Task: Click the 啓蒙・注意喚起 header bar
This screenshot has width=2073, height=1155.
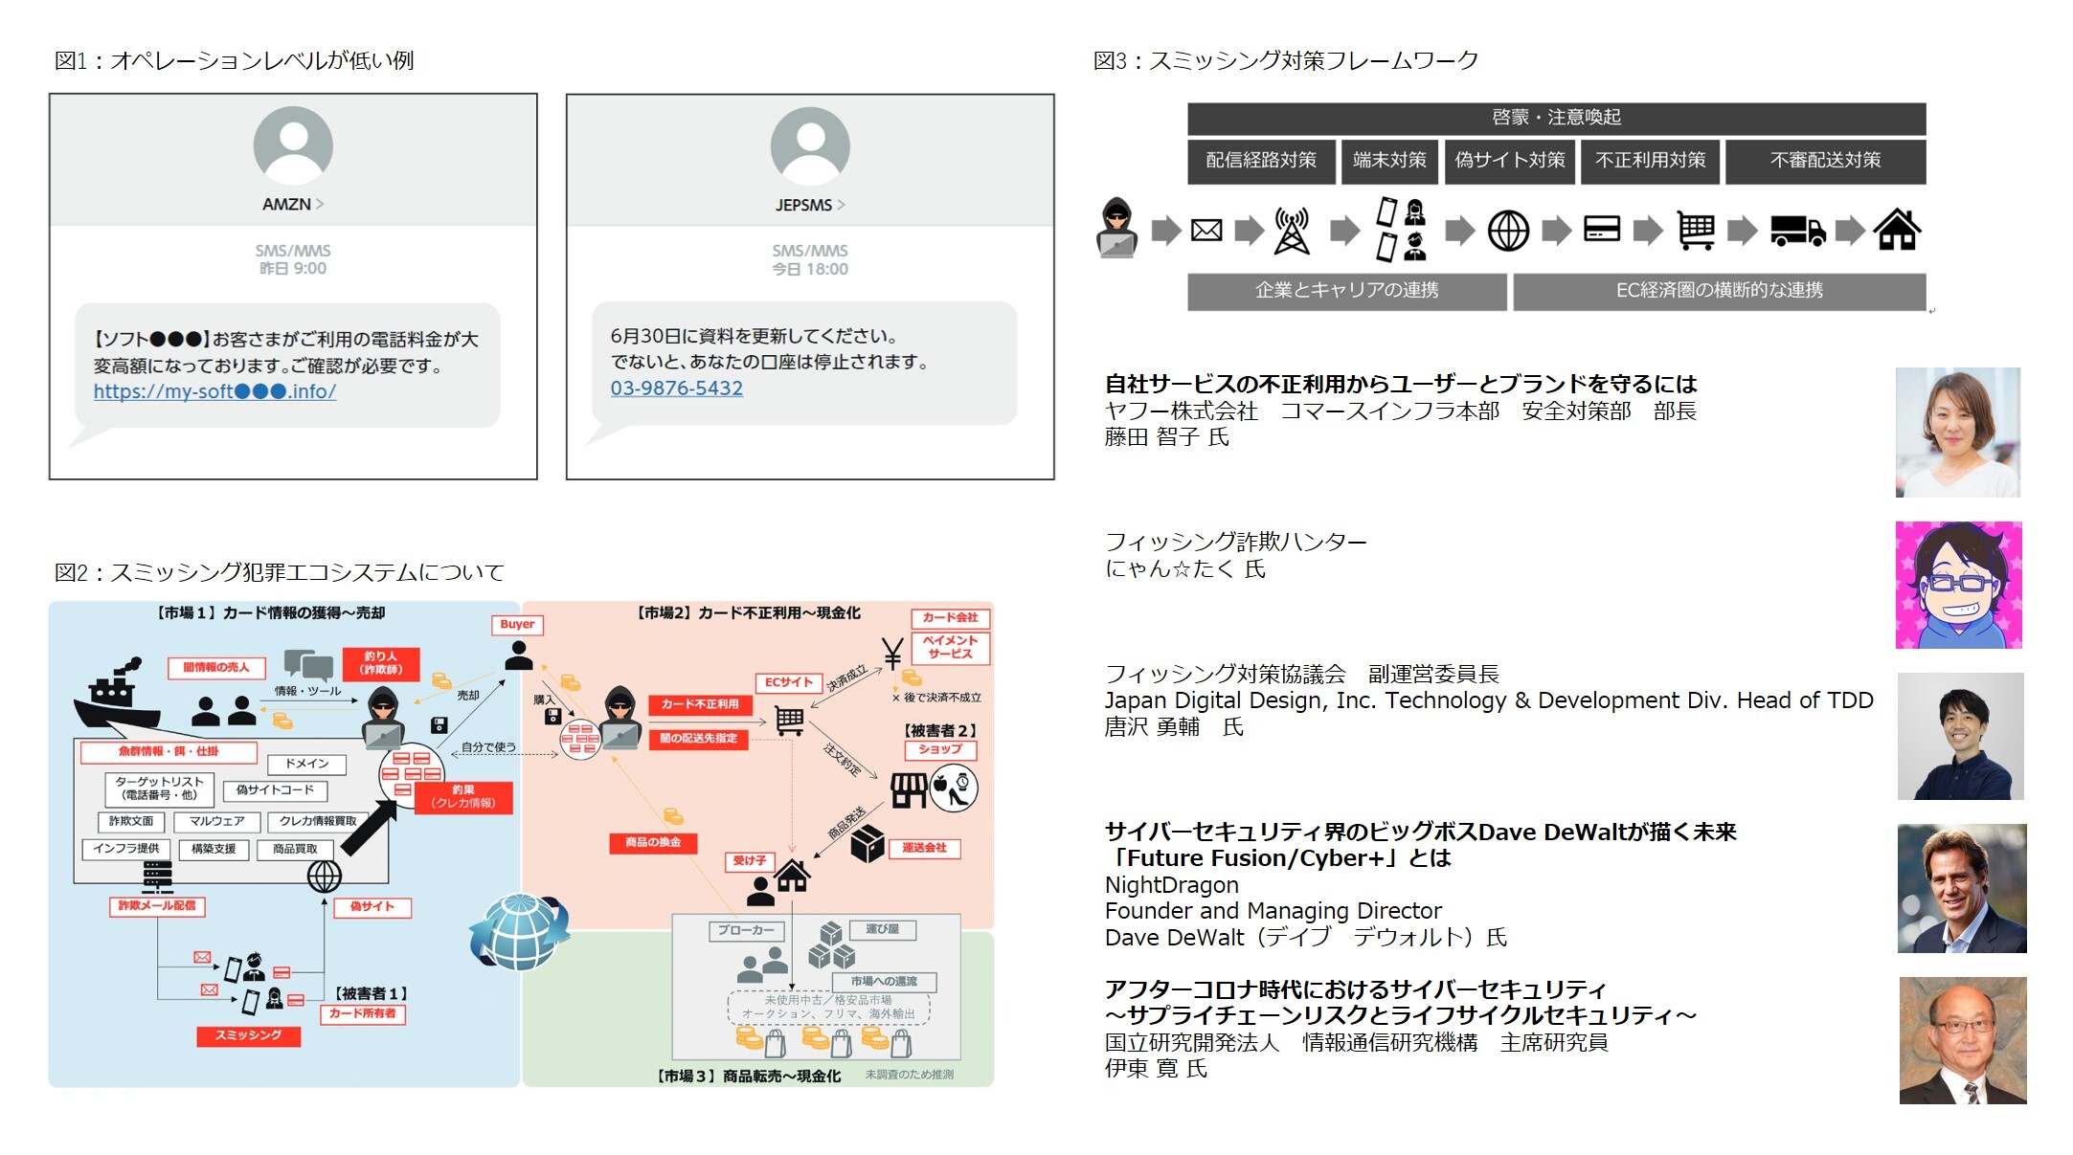Action: pos(1556,118)
